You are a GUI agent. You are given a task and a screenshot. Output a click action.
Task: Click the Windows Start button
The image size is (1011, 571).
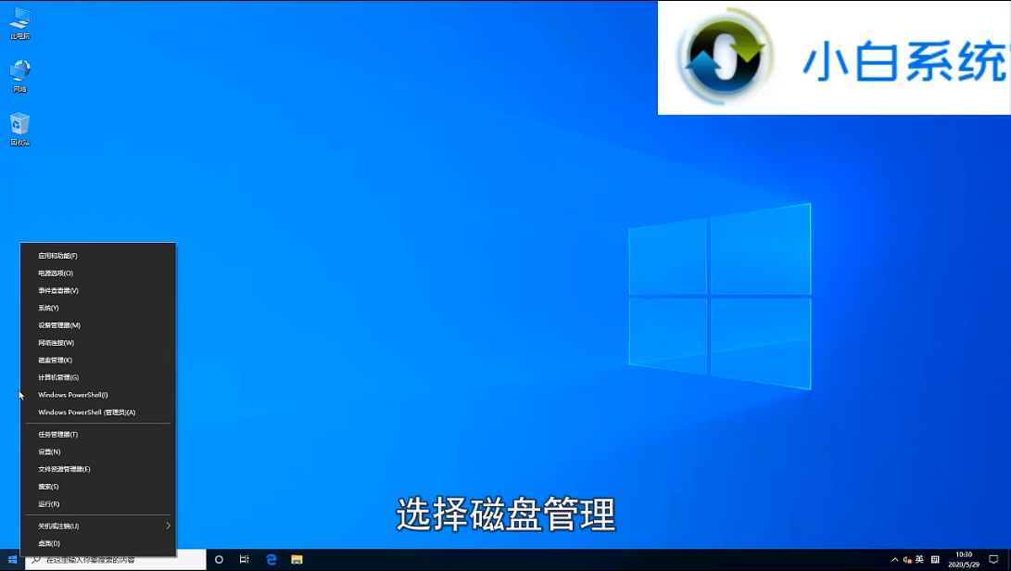tap(12, 560)
